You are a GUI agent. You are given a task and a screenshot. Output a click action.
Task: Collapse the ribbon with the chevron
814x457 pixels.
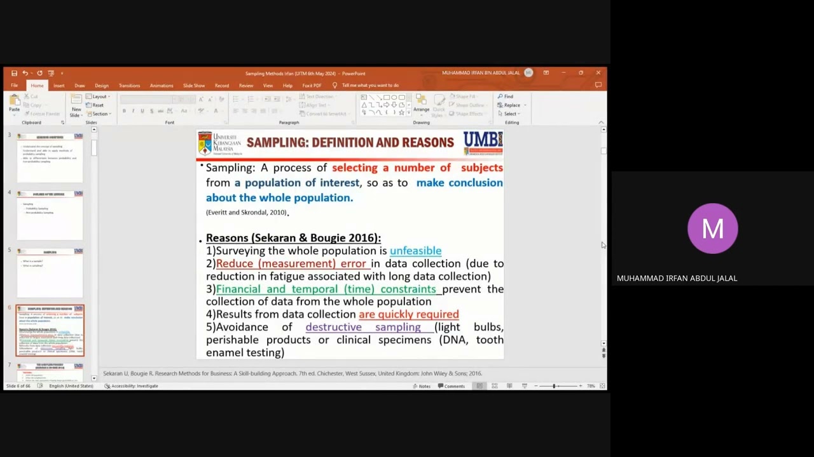pos(601,123)
